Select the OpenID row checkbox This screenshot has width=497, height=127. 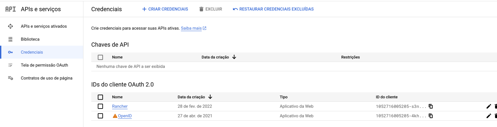[100, 116]
